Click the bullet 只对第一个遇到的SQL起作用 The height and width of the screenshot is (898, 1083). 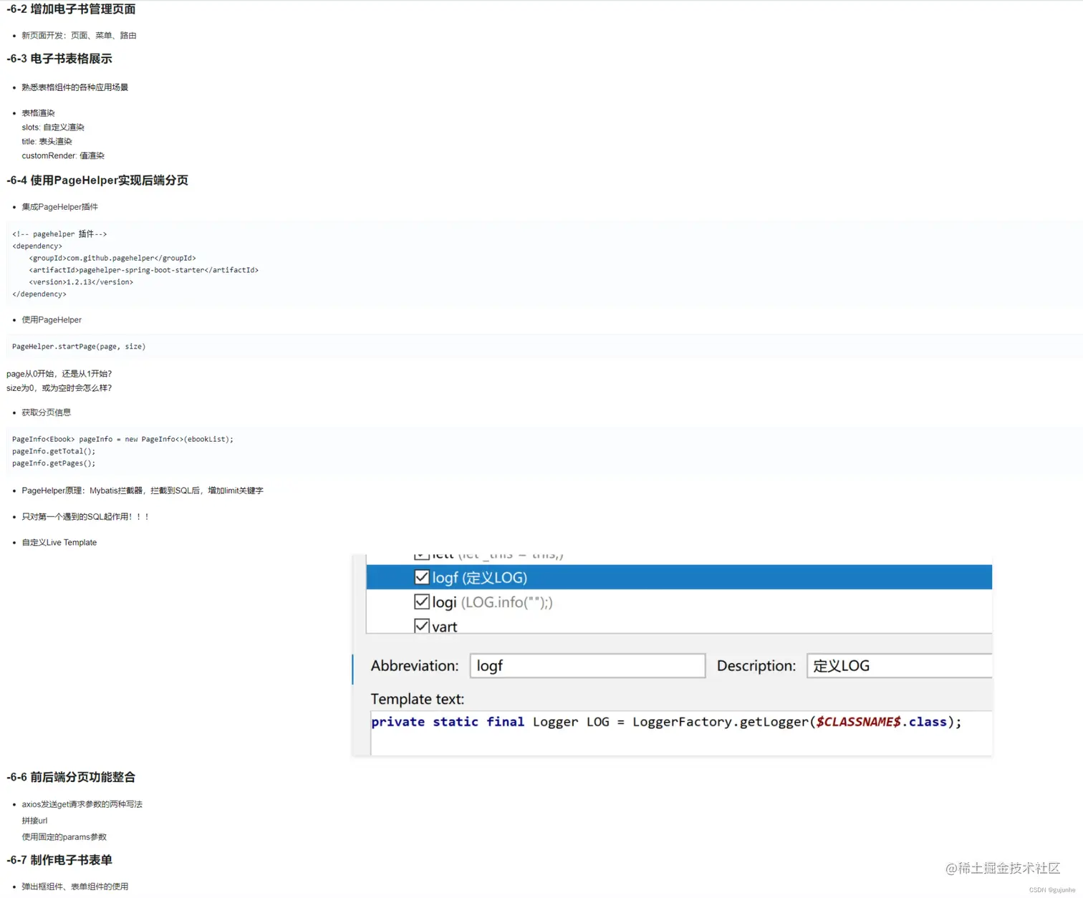pyautogui.click(x=85, y=516)
